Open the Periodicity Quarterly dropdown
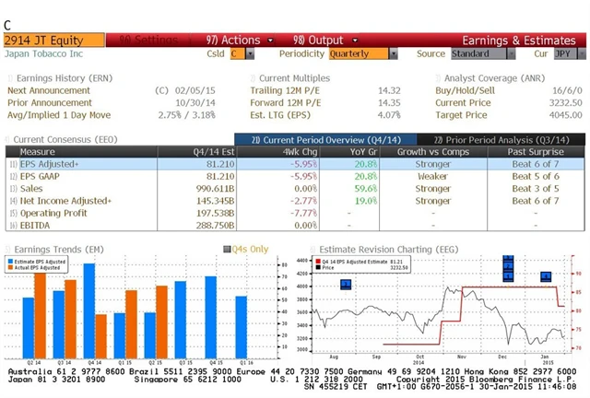 pos(361,54)
